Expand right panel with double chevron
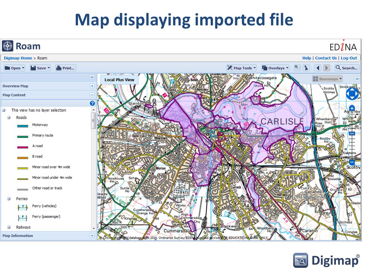Image resolution: width=367 pixels, height=275 pixels. [357, 79]
